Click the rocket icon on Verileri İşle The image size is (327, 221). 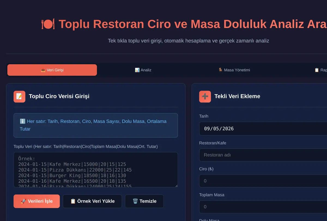23,201
